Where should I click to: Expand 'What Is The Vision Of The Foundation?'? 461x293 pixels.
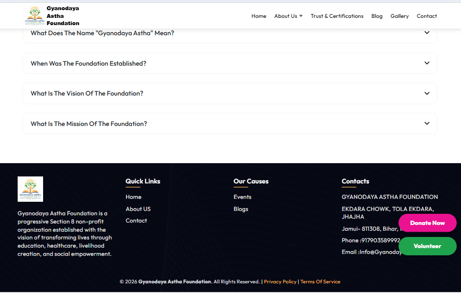pyautogui.click(x=230, y=94)
